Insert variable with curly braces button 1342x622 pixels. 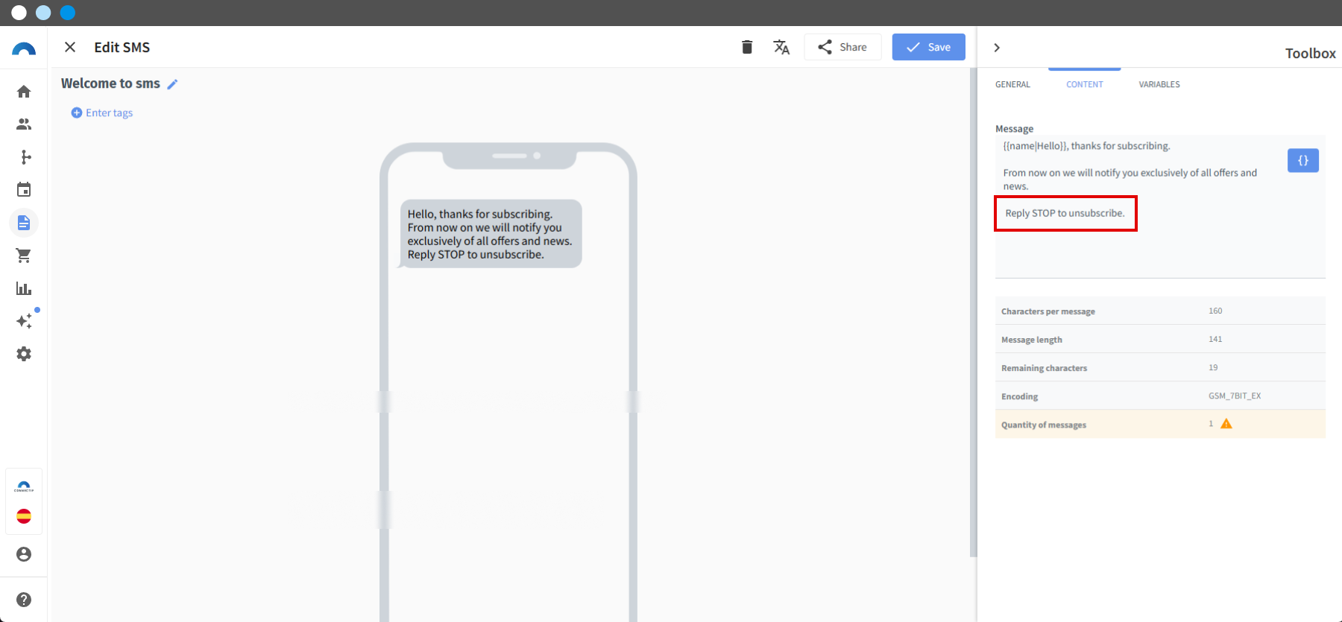point(1302,160)
